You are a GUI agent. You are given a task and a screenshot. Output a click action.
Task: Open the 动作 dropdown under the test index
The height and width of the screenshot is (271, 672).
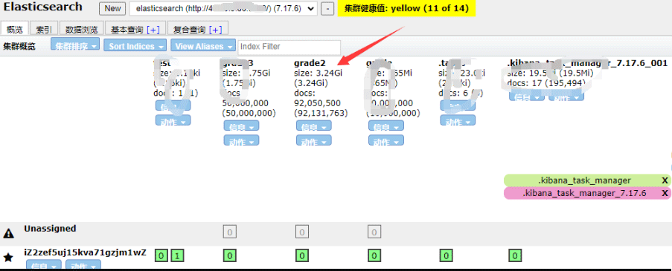[x=173, y=120]
